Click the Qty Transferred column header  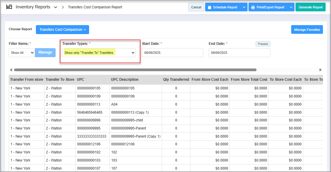(x=176, y=80)
